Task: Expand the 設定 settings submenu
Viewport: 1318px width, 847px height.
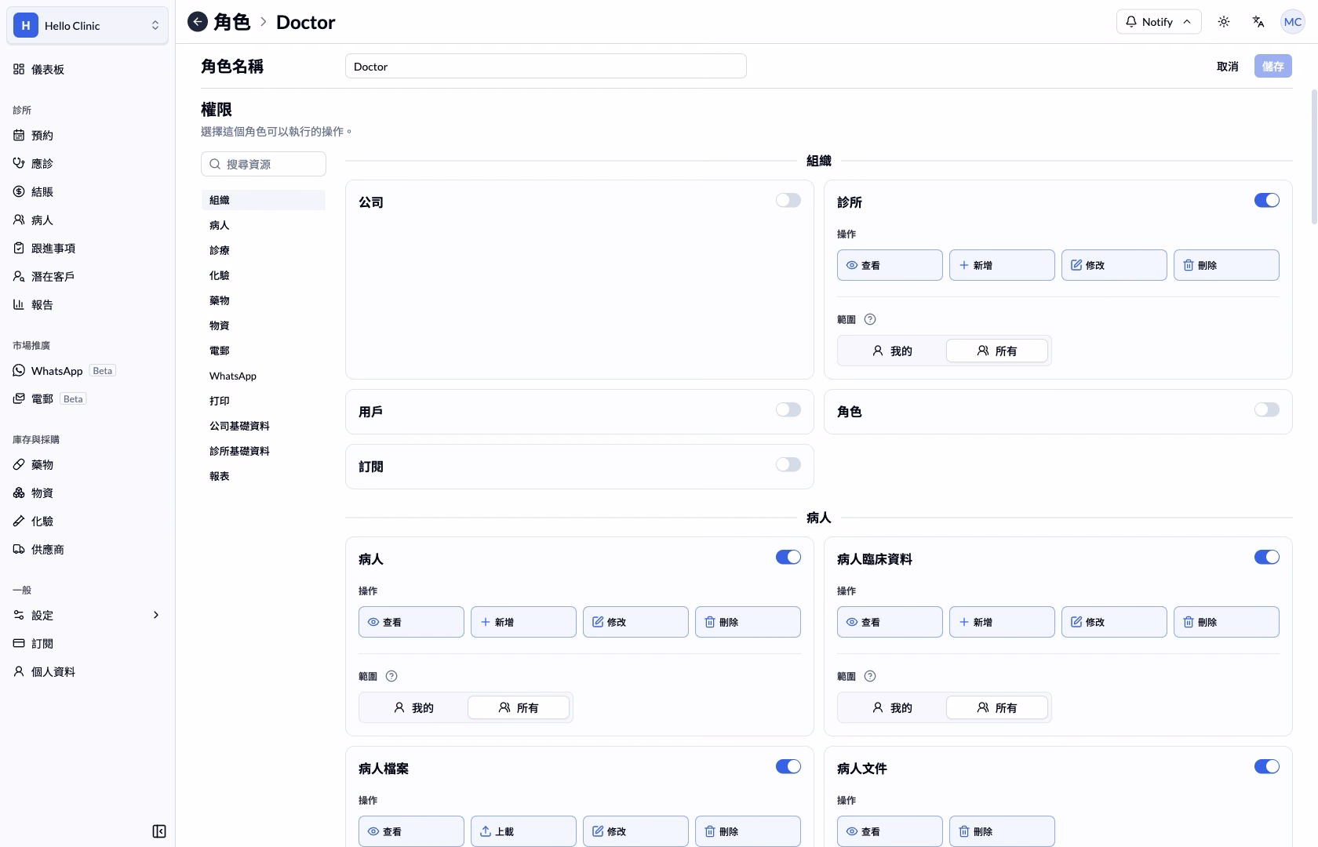Action: point(87,616)
